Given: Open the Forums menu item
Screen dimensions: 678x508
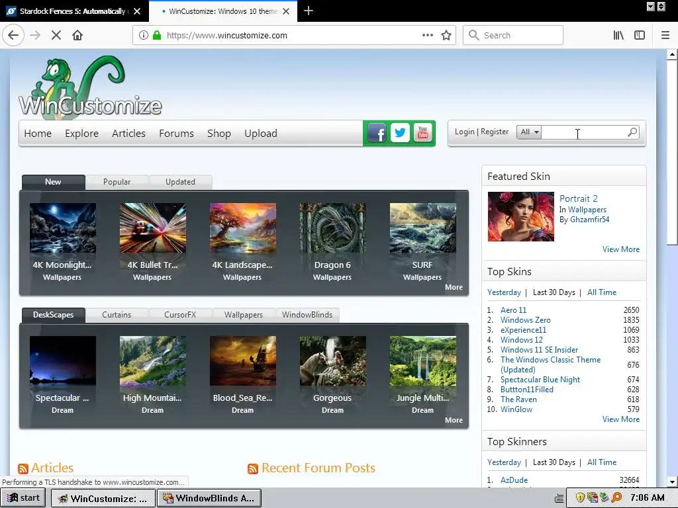Looking at the screenshot, I should click(176, 134).
